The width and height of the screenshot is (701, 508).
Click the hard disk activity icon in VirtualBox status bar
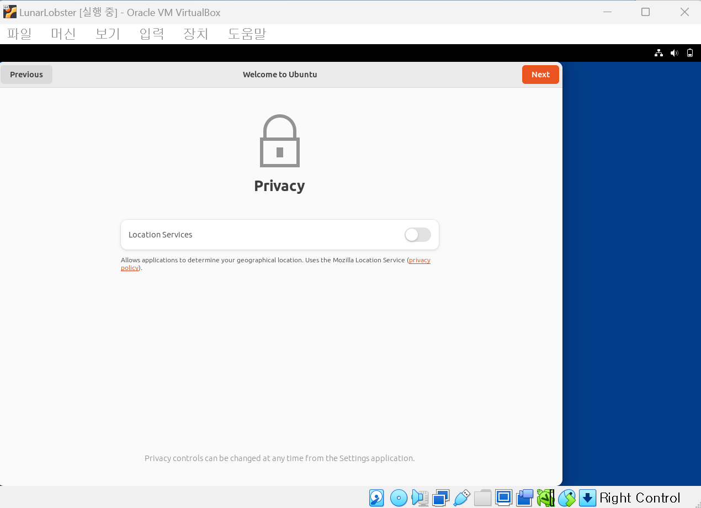tap(376, 498)
